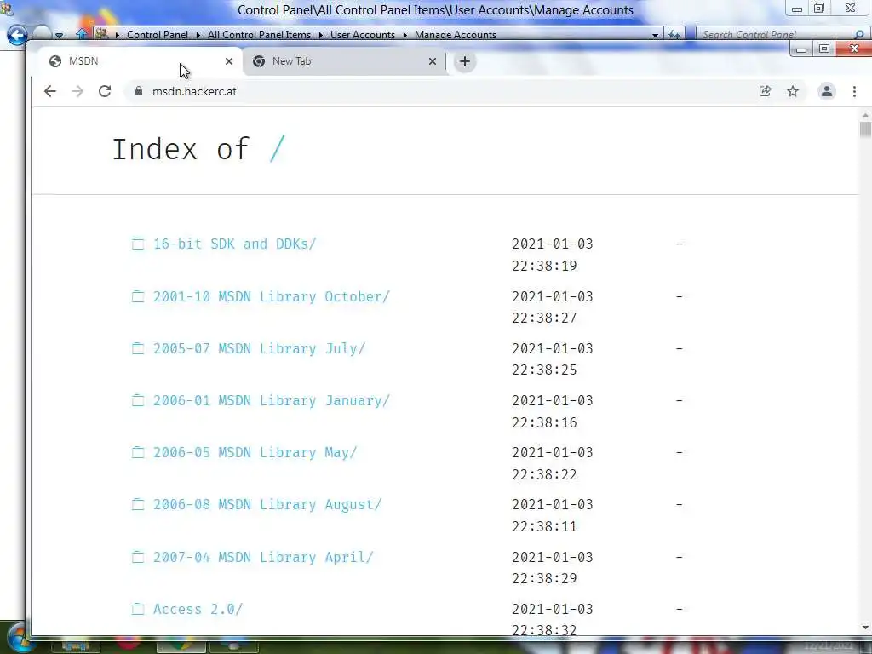Click the address bar URL msdn.hackerc.at
872x654 pixels.
[194, 91]
